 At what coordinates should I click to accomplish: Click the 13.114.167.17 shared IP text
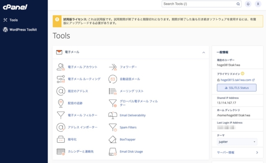coord(227,103)
